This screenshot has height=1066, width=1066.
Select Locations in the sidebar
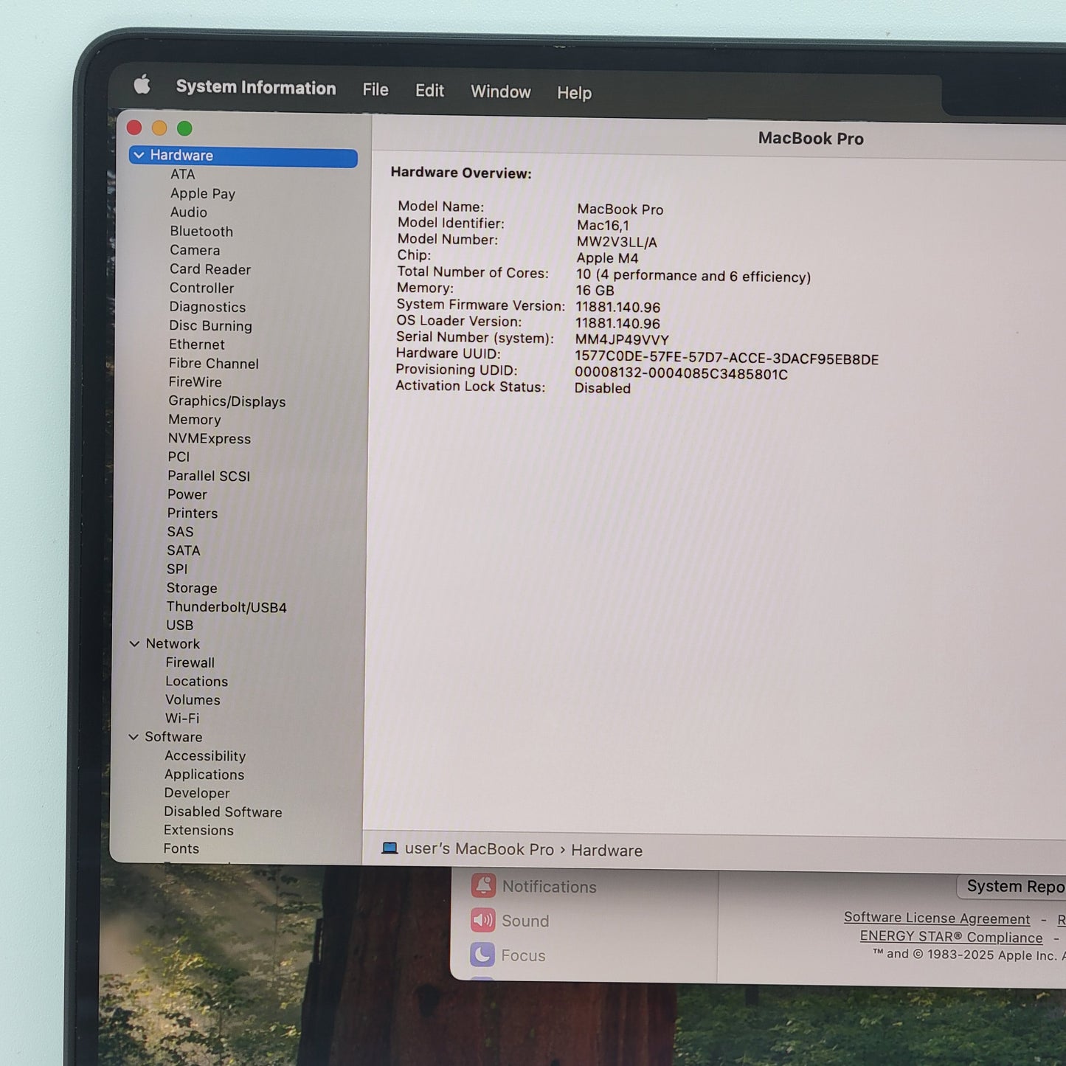196,681
